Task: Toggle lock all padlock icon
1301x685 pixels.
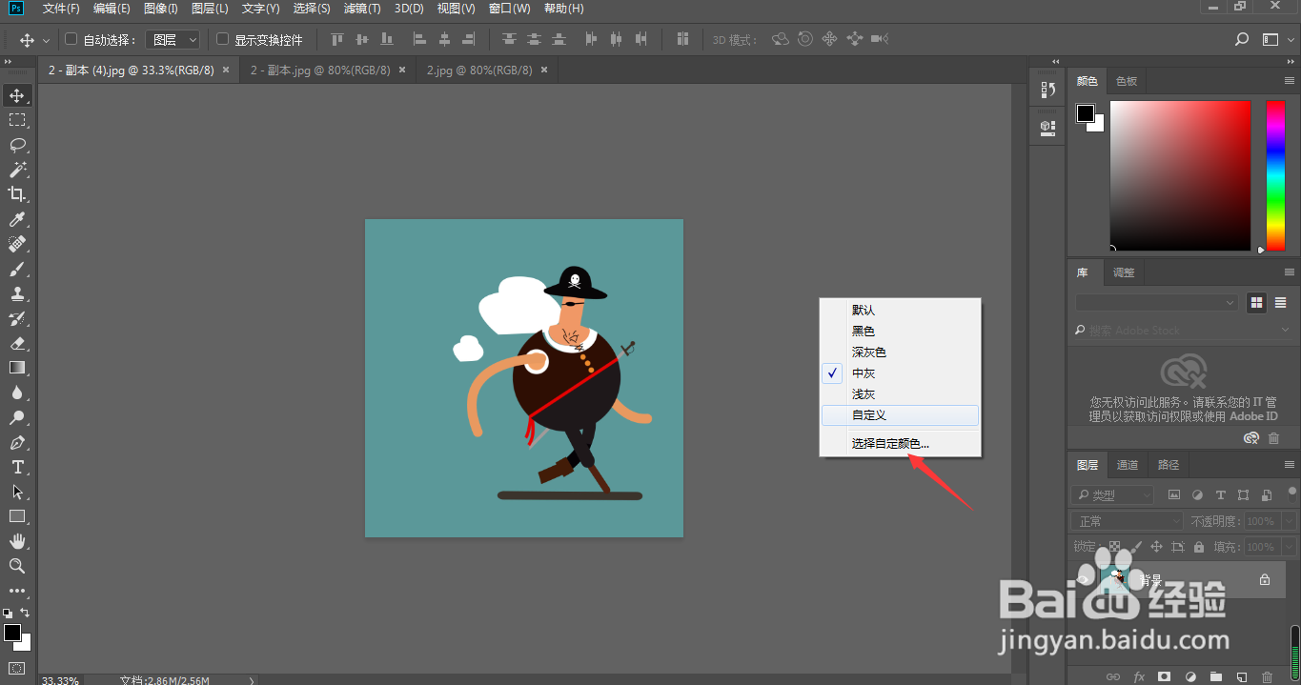Action: [1198, 547]
